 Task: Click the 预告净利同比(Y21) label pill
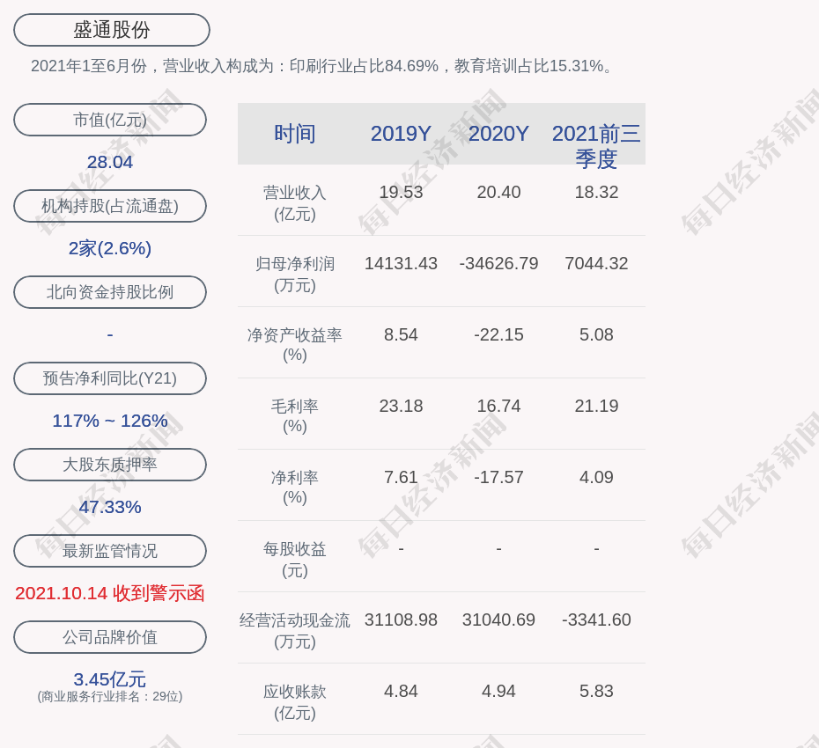click(x=110, y=378)
